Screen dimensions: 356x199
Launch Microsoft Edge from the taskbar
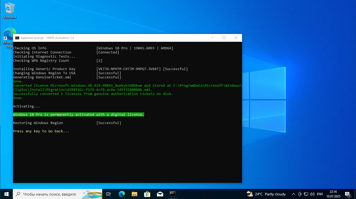(122, 194)
